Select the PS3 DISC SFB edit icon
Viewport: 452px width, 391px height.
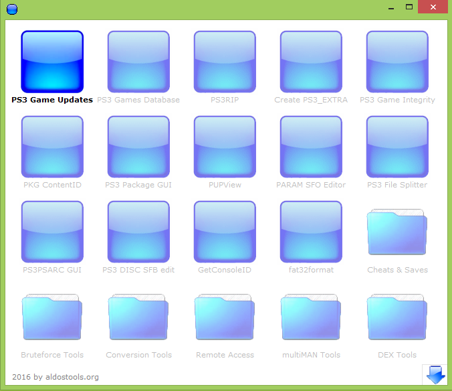(x=138, y=232)
